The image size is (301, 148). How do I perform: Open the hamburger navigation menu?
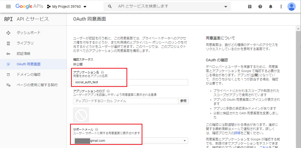pyautogui.click(x=8, y=7)
